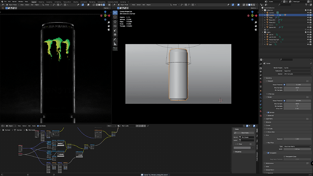Open the Render properties tab icon
This screenshot has width=313, height=176.
tap(261, 68)
